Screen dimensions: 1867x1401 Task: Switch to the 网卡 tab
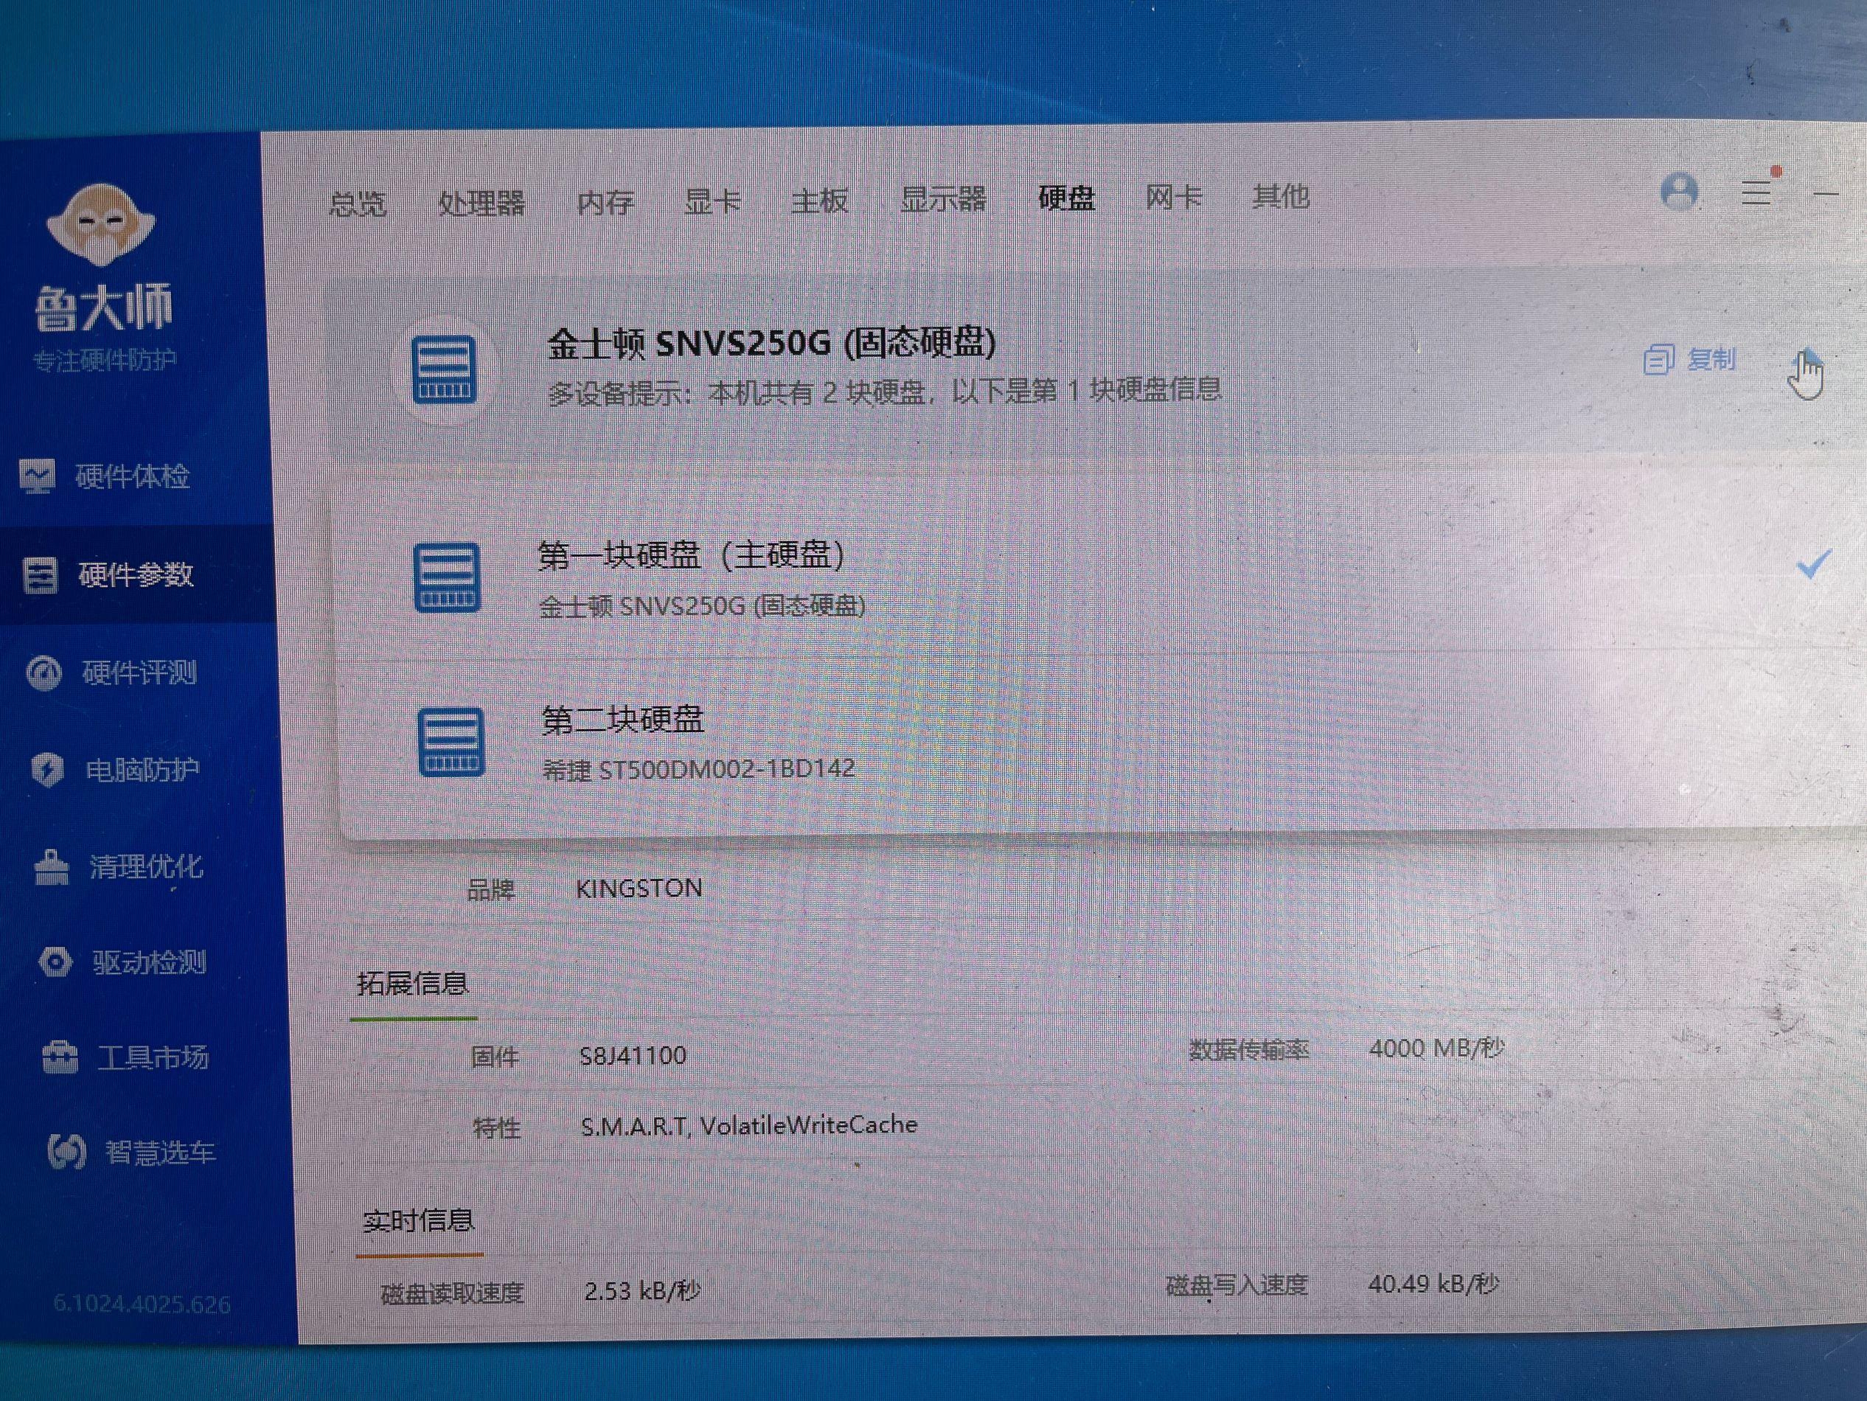point(1173,198)
